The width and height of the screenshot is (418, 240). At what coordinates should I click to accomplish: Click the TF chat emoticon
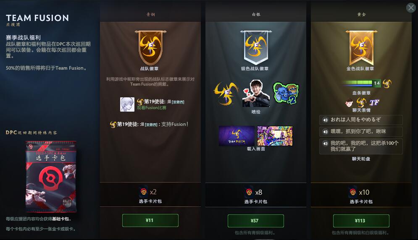(374, 102)
